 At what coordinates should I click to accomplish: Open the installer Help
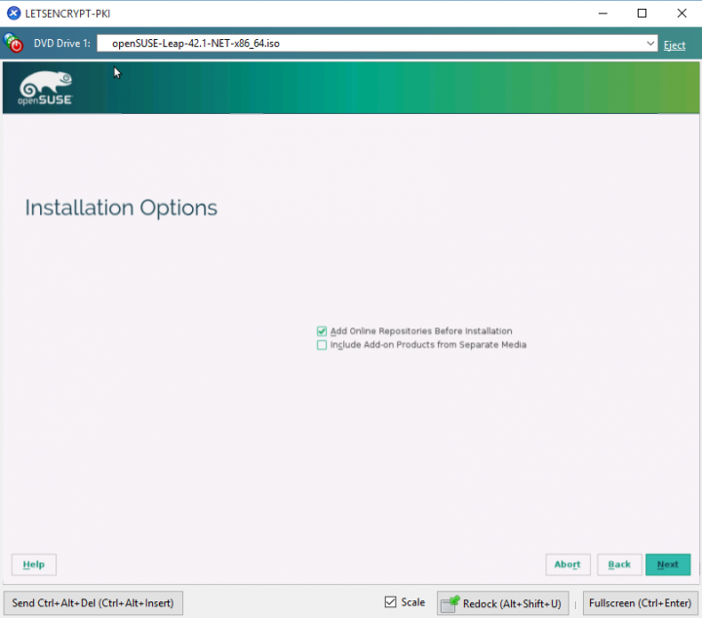[34, 564]
